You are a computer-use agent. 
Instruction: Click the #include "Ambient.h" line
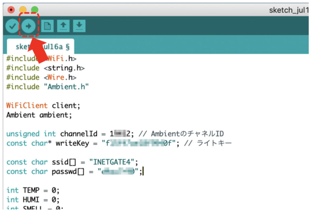click(x=47, y=87)
